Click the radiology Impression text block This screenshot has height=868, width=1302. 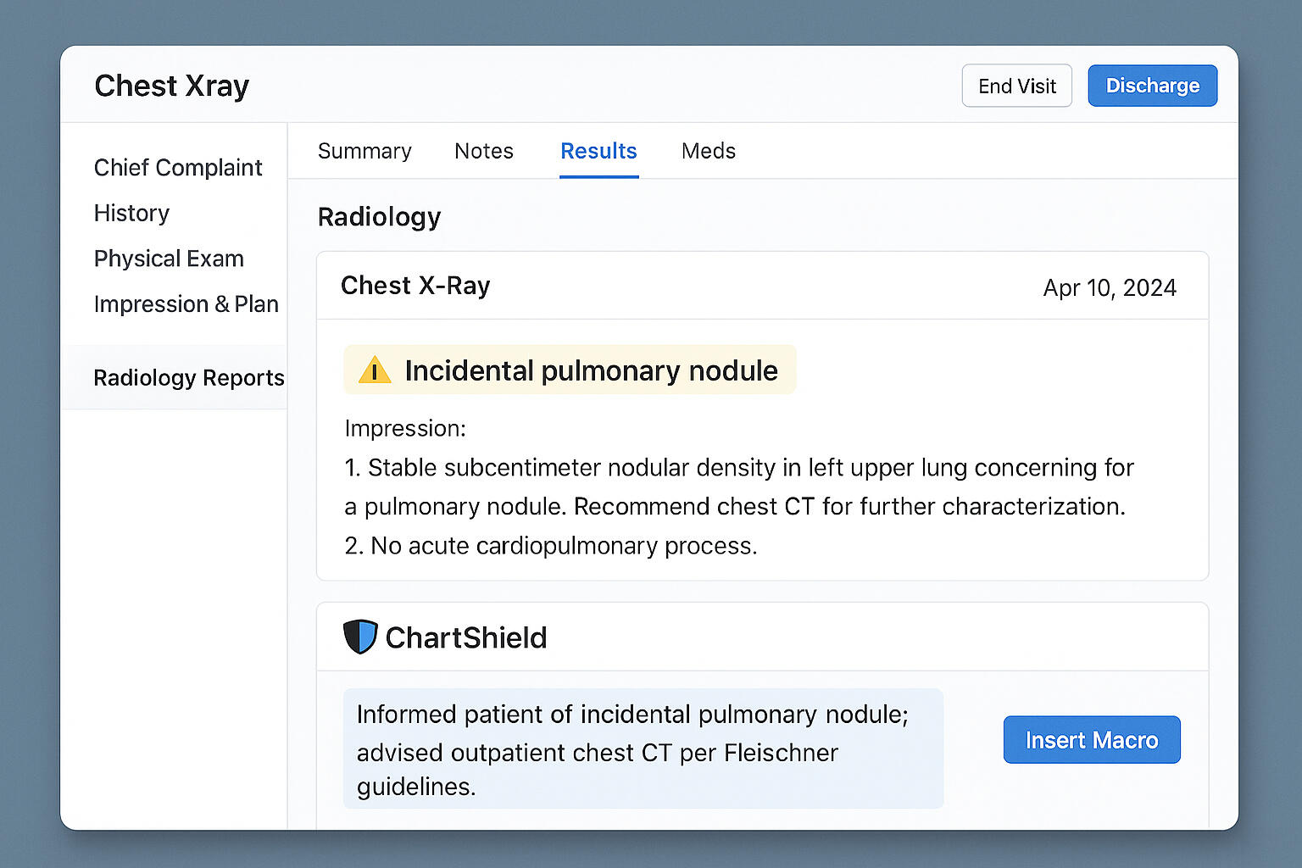coord(739,487)
